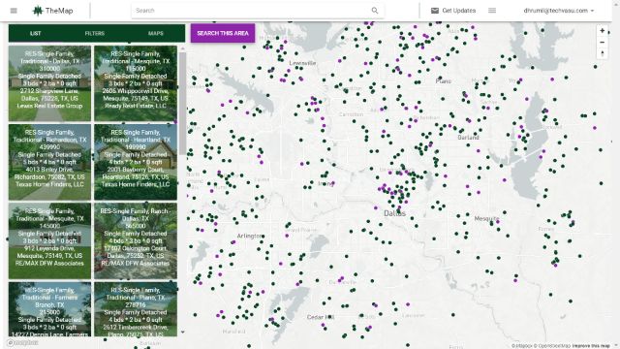Viewport: 620px width, 349px height.
Task: Open the menu icon right of Get Updates
Action: point(492,11)
